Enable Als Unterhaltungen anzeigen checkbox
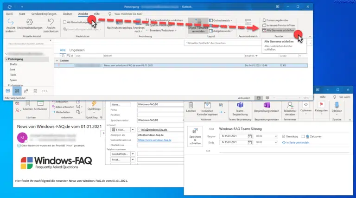This screenshot has height=198, width=356. coord(65,22)
